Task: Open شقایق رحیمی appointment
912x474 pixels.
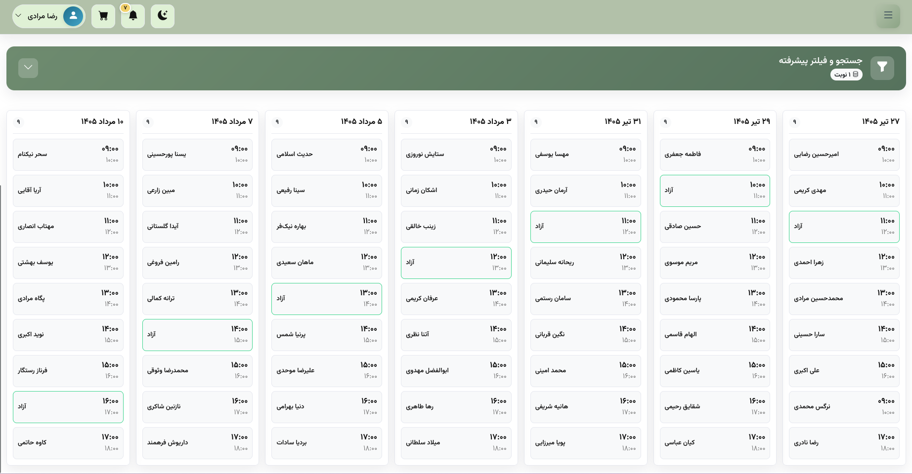Action: pyautogui.click(x=715, y=407)
